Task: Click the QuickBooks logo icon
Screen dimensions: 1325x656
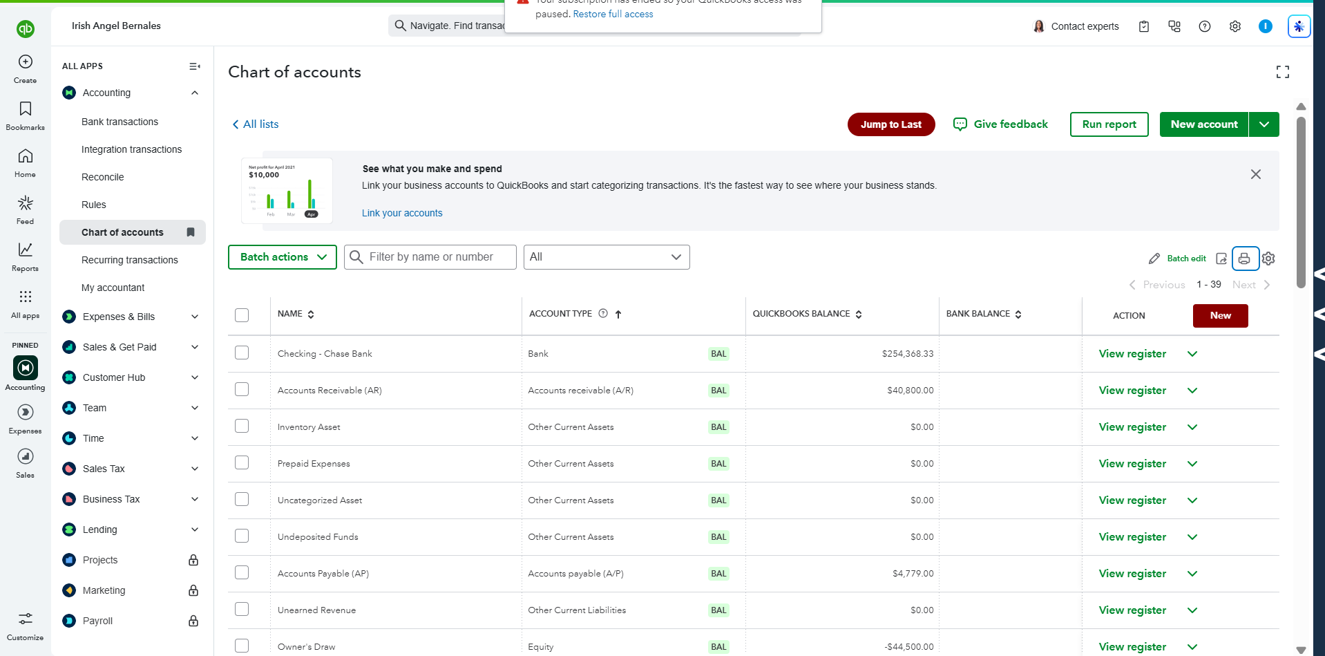Action: click(x=26, y=28)
